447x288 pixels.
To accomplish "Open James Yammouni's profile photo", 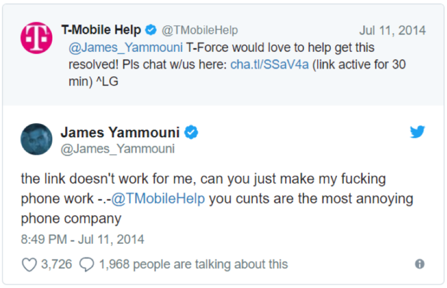I will [x=36, y=139].
